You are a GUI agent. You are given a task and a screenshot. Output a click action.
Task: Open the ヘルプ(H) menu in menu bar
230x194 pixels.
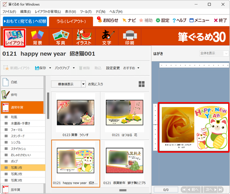tap(116, 11)
